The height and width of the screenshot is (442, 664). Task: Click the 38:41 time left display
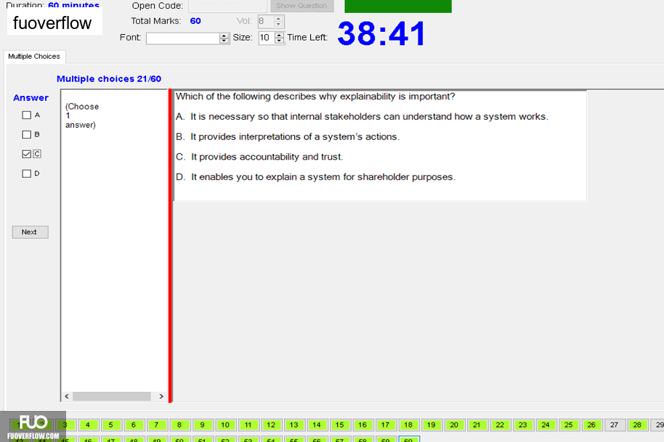click(381, 33)
